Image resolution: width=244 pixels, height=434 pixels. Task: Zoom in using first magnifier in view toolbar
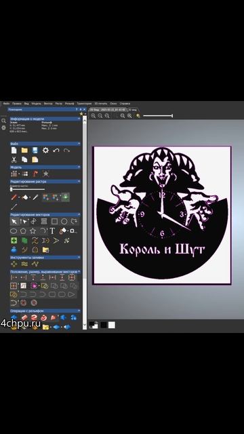click(x=94, y=116)
